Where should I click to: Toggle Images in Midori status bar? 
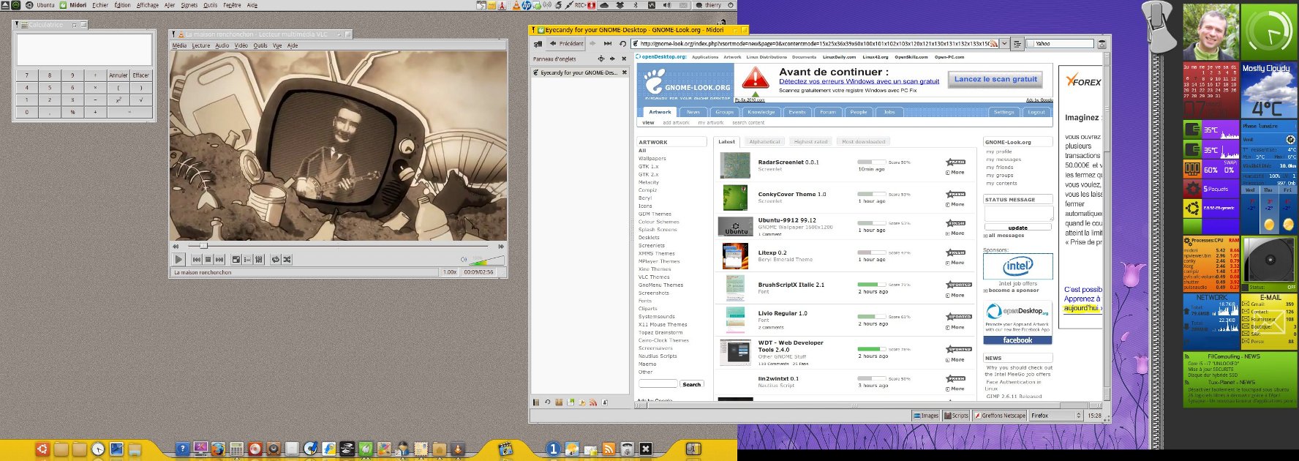pos(926,415)
